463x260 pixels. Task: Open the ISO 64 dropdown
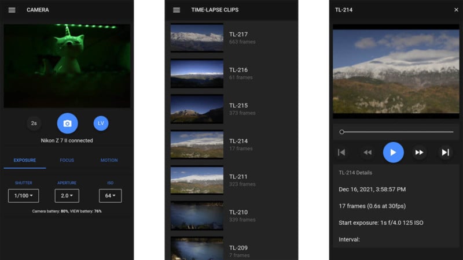(x=110, y=196)
